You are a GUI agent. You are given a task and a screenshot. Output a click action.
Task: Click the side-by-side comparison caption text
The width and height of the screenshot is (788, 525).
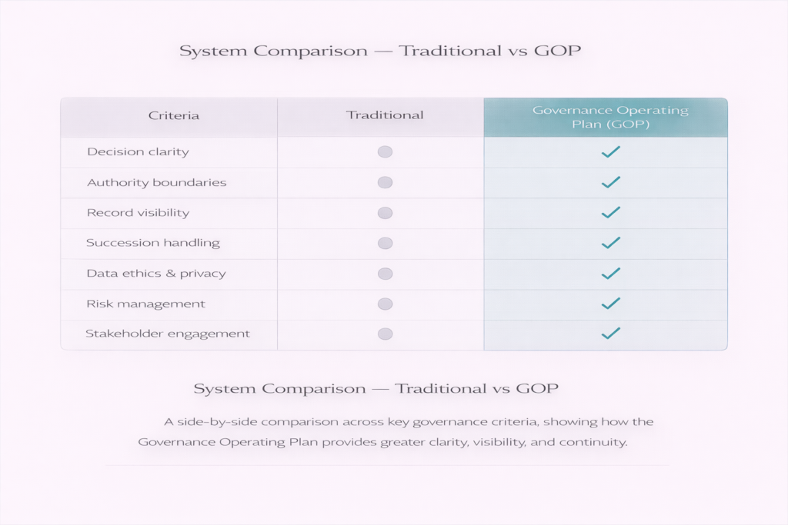point(396,432)
